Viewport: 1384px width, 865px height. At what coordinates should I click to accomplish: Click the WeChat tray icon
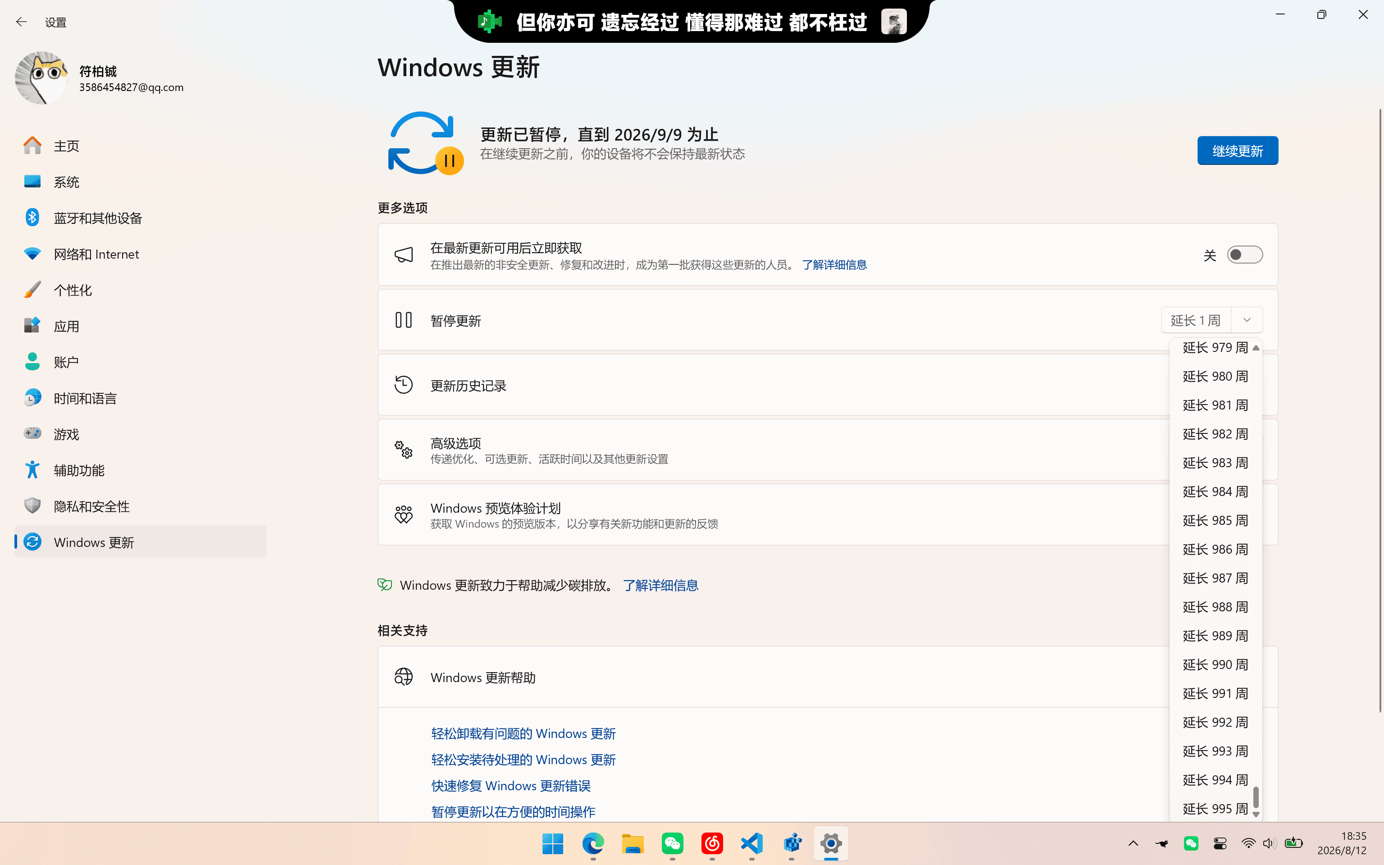click(1191, 843)
